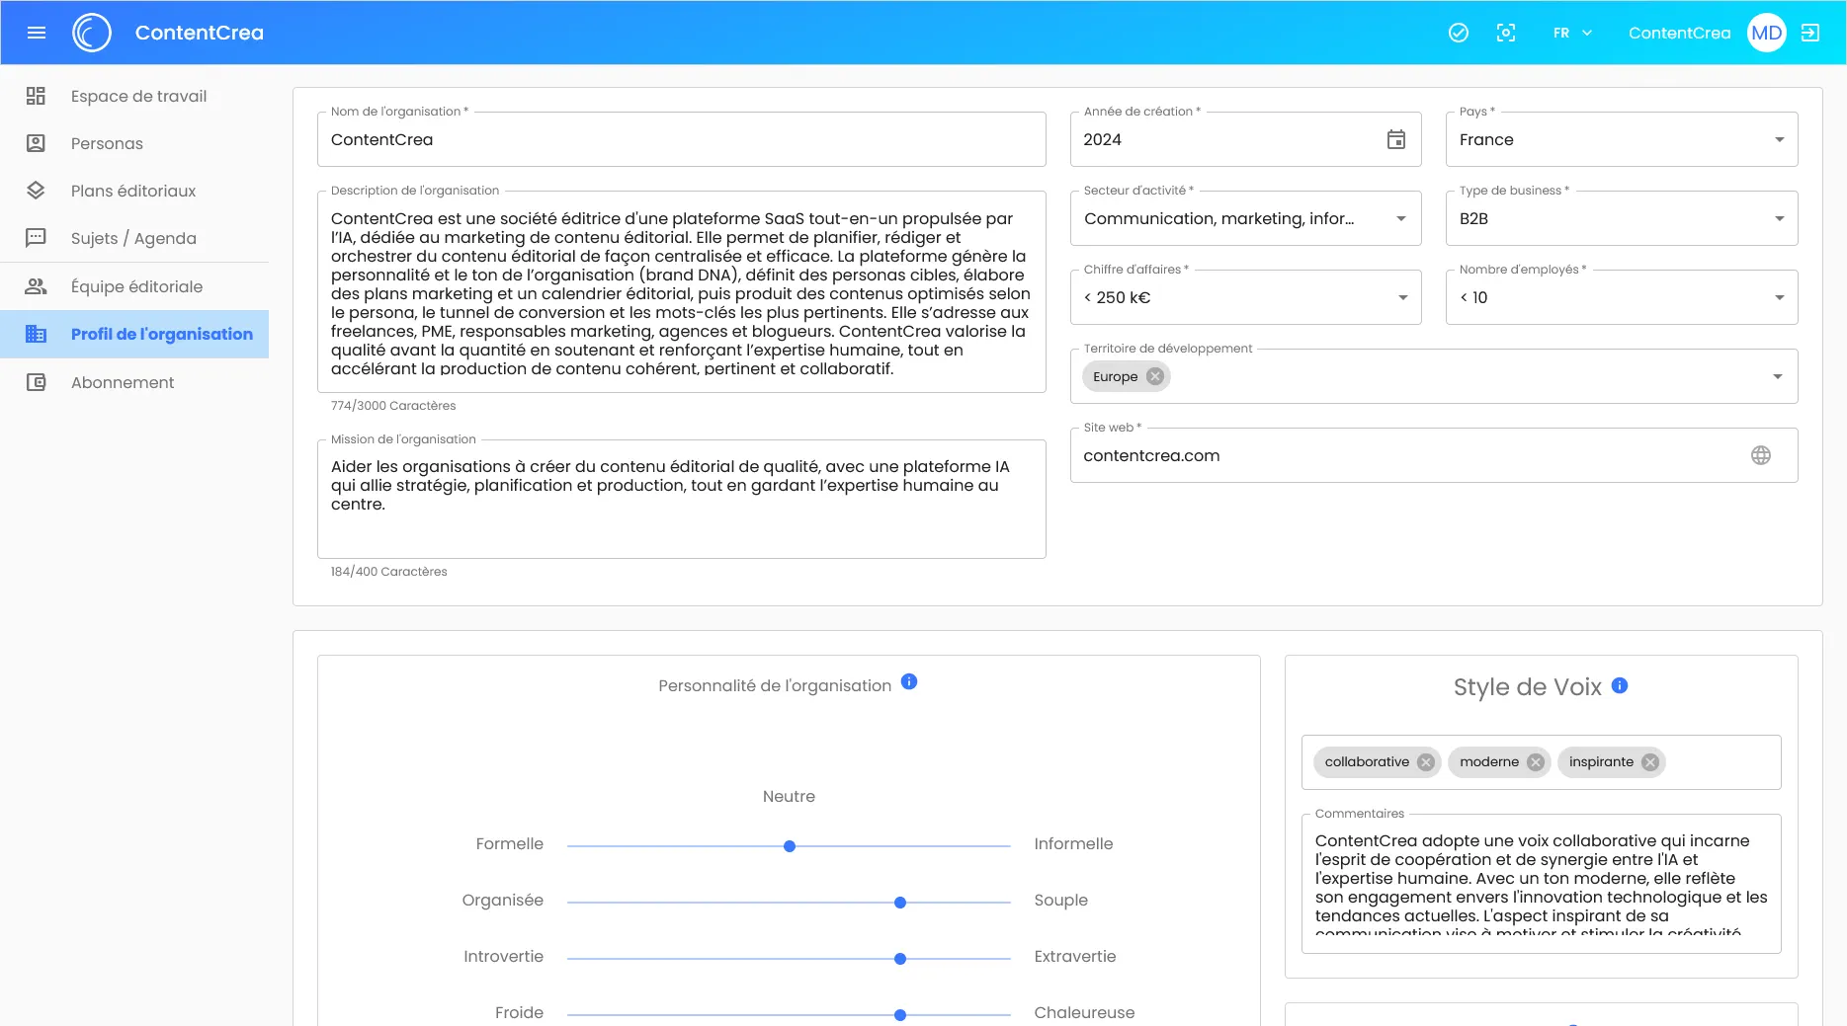The image size is (1847, 1026).
Task: Remove the Europe territory chip
Action: [1154, 376]
